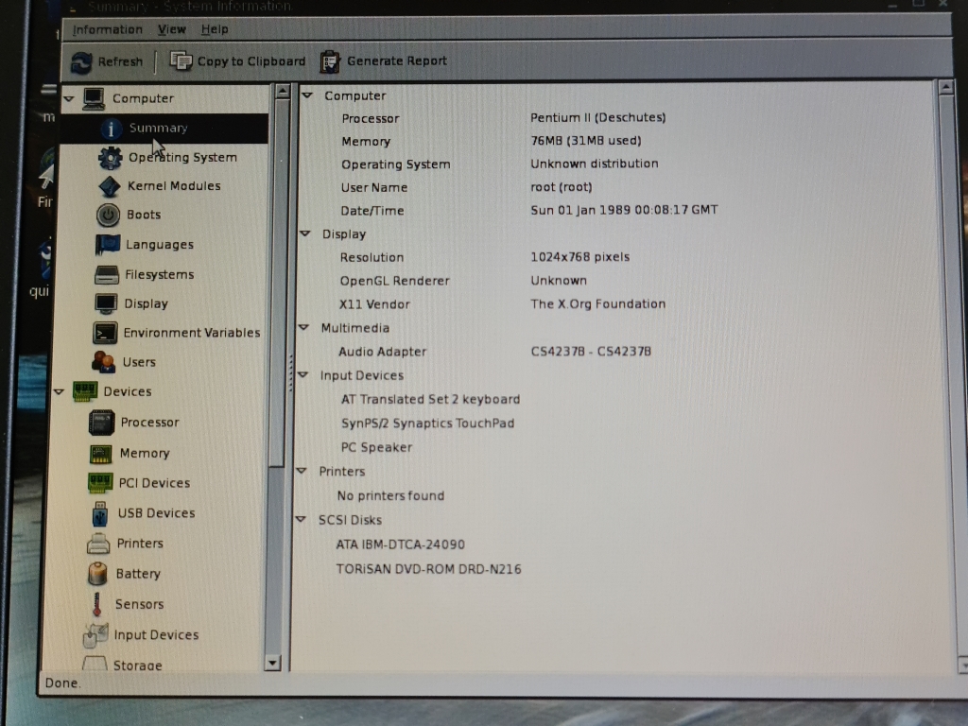Collapse the Display section in summary
The height and width of the screenshot is (726, 968).
click(304, 233)
